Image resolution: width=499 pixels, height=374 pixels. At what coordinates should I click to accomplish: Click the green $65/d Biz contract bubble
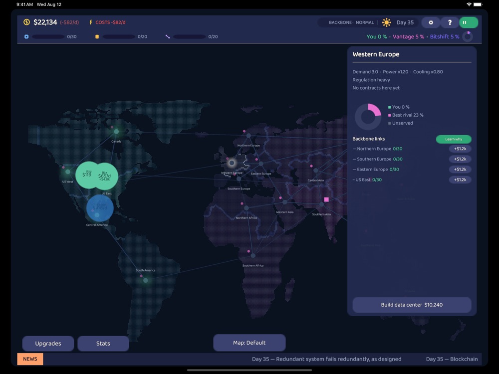107,176
